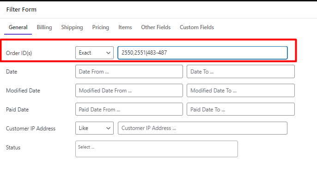Screen dimensions: 317x191
Task: Click the Date From field
Action: [129, 72]
